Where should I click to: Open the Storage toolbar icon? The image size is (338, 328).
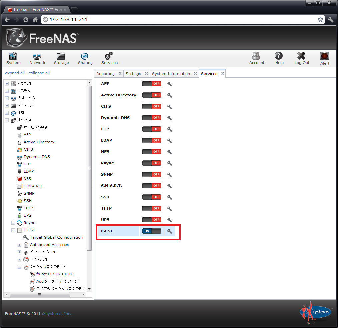(x=61, y=58)
